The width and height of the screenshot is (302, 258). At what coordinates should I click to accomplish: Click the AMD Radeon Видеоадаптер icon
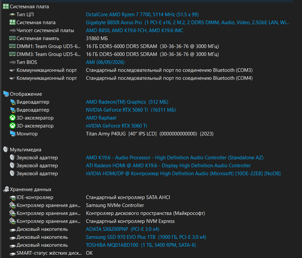pyautogui.click(x=13, y=102)
